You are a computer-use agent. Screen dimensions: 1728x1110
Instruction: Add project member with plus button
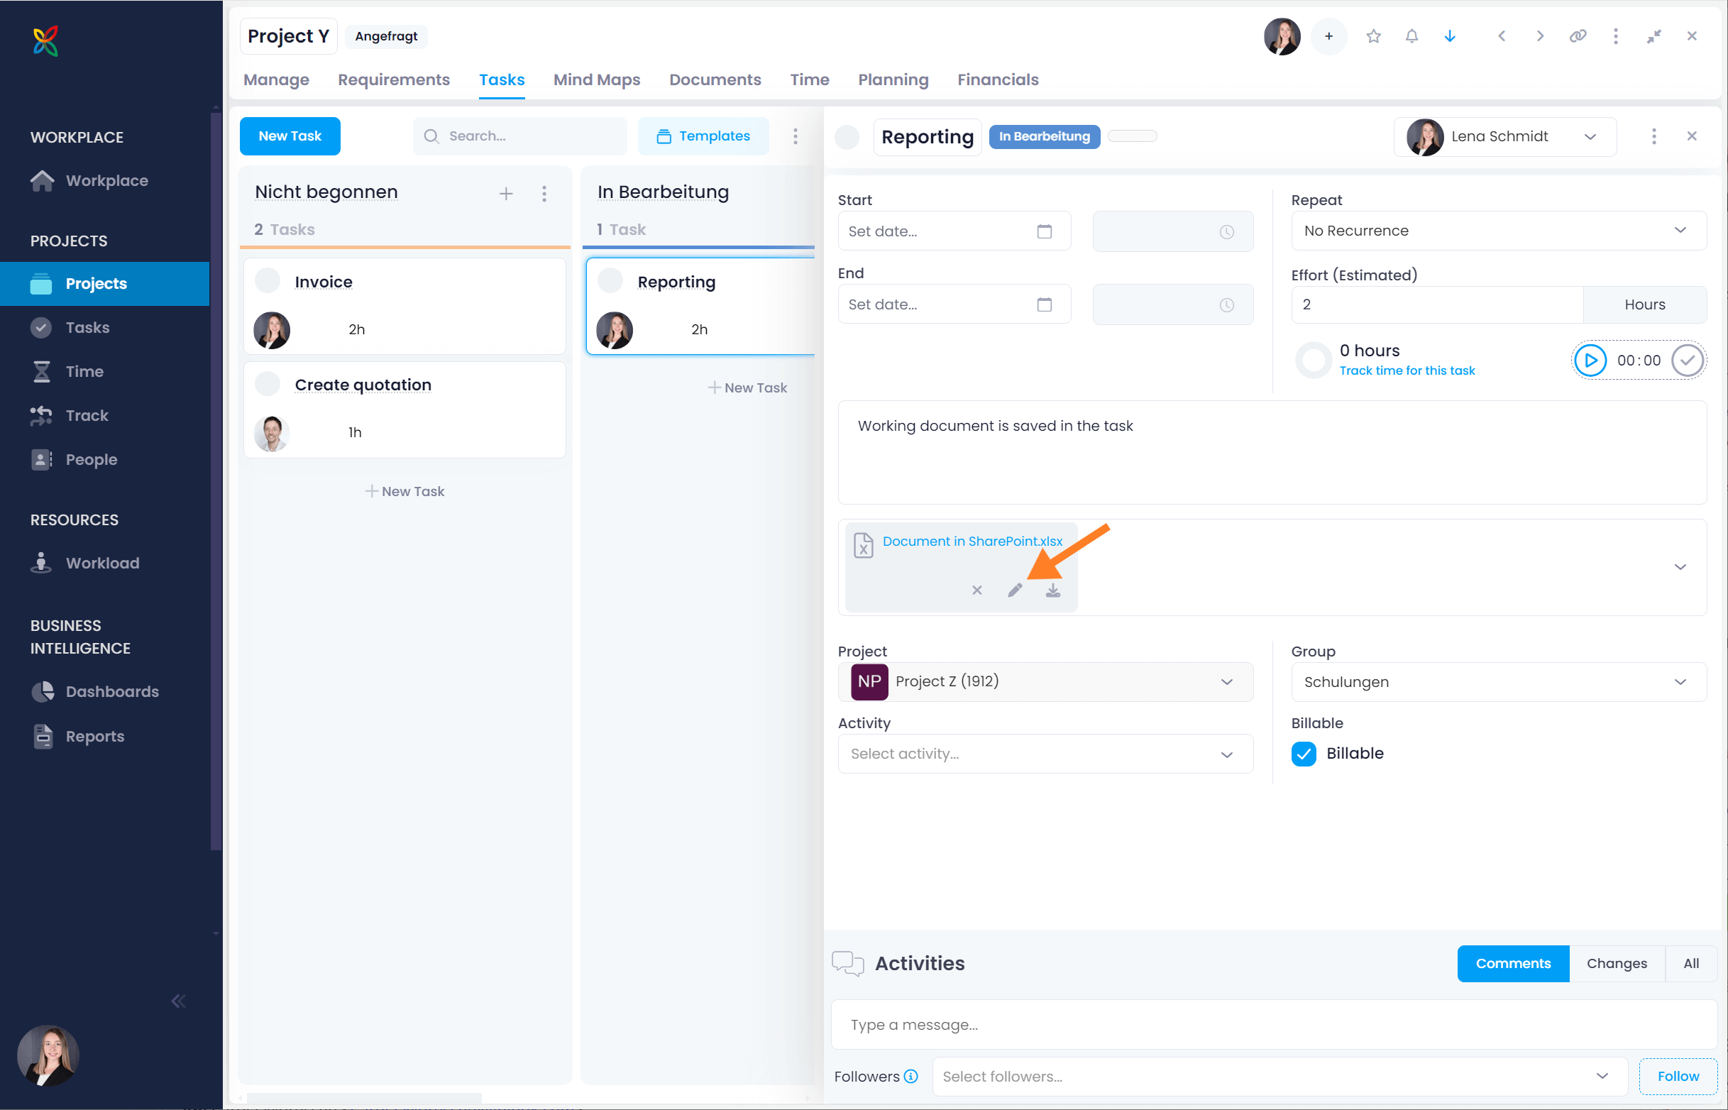(x=1328, y=36)
